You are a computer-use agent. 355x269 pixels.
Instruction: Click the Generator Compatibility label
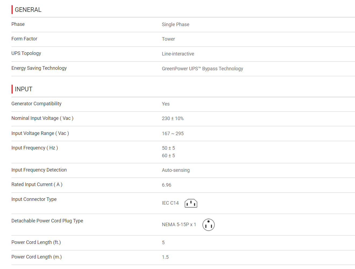click(x=36, y=104)
